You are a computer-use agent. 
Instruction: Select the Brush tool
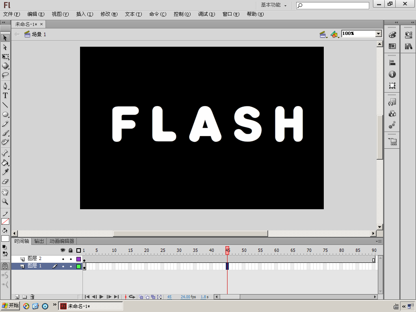tap(5, 133)
